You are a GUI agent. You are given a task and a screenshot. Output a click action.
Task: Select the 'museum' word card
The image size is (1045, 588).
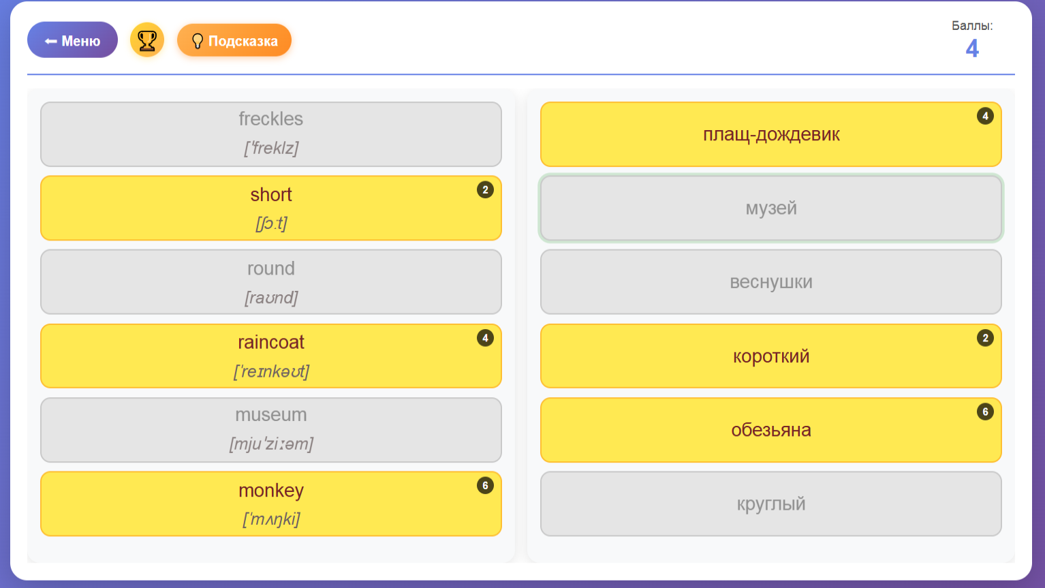point(270,429)
